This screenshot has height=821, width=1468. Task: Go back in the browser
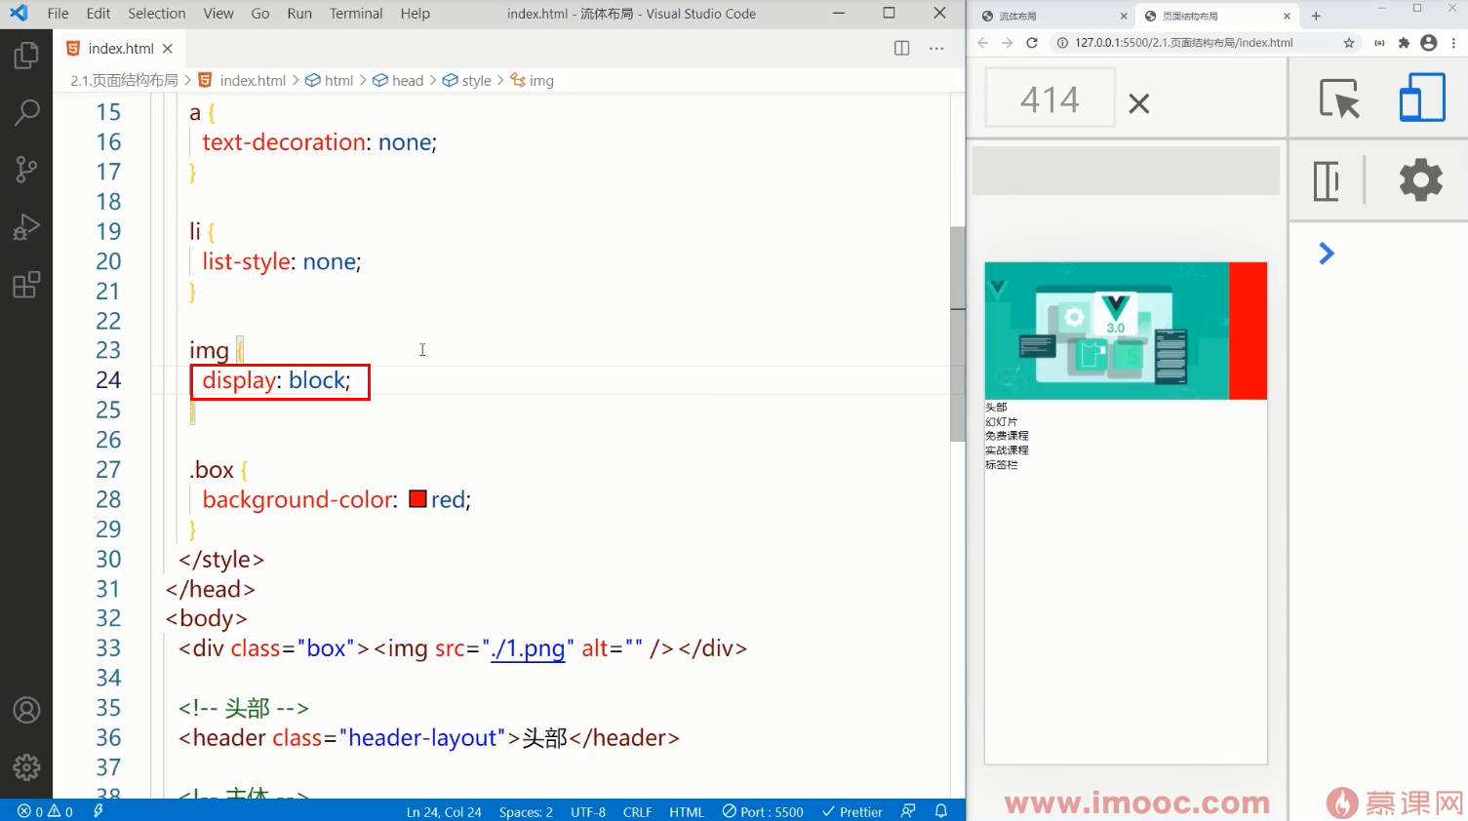(x=983, y=43)
